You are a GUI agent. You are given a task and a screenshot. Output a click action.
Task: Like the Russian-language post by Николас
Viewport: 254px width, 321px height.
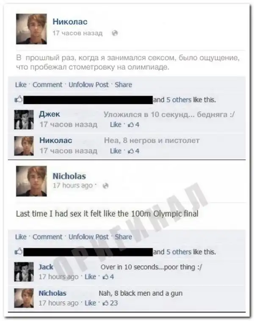click(x=21, y=84)
